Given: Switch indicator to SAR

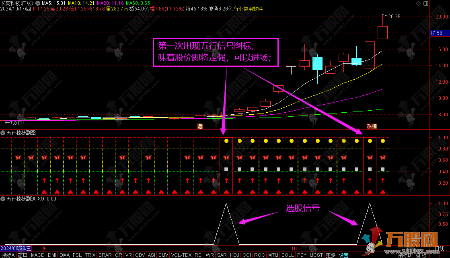Looking at the screenshot, I should (222, 255).
